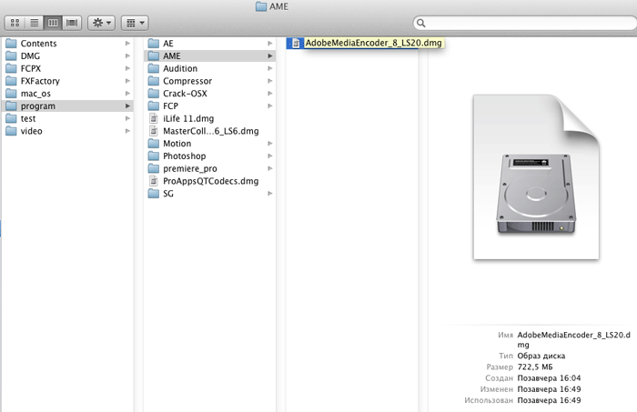
Task: Select the FXFactory folder icon
Action: point(11,81)
